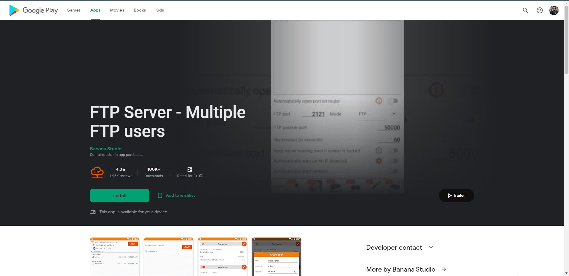
Task: Open the account profile avatar
Action: pos(554,10)
